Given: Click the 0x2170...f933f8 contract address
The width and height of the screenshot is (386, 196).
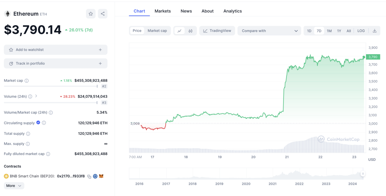Looking at the screenshot, I should coord(71,176).
